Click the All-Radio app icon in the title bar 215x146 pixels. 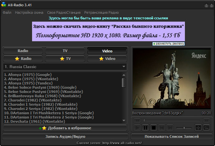click(3, 5)
